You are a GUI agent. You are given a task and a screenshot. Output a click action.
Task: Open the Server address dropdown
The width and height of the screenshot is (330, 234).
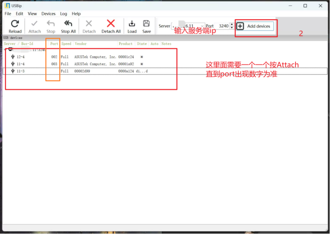pyautogui.click(x=203, y=26)
